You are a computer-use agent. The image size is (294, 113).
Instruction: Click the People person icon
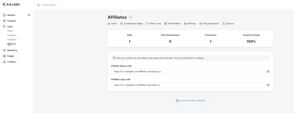(4, 56)
